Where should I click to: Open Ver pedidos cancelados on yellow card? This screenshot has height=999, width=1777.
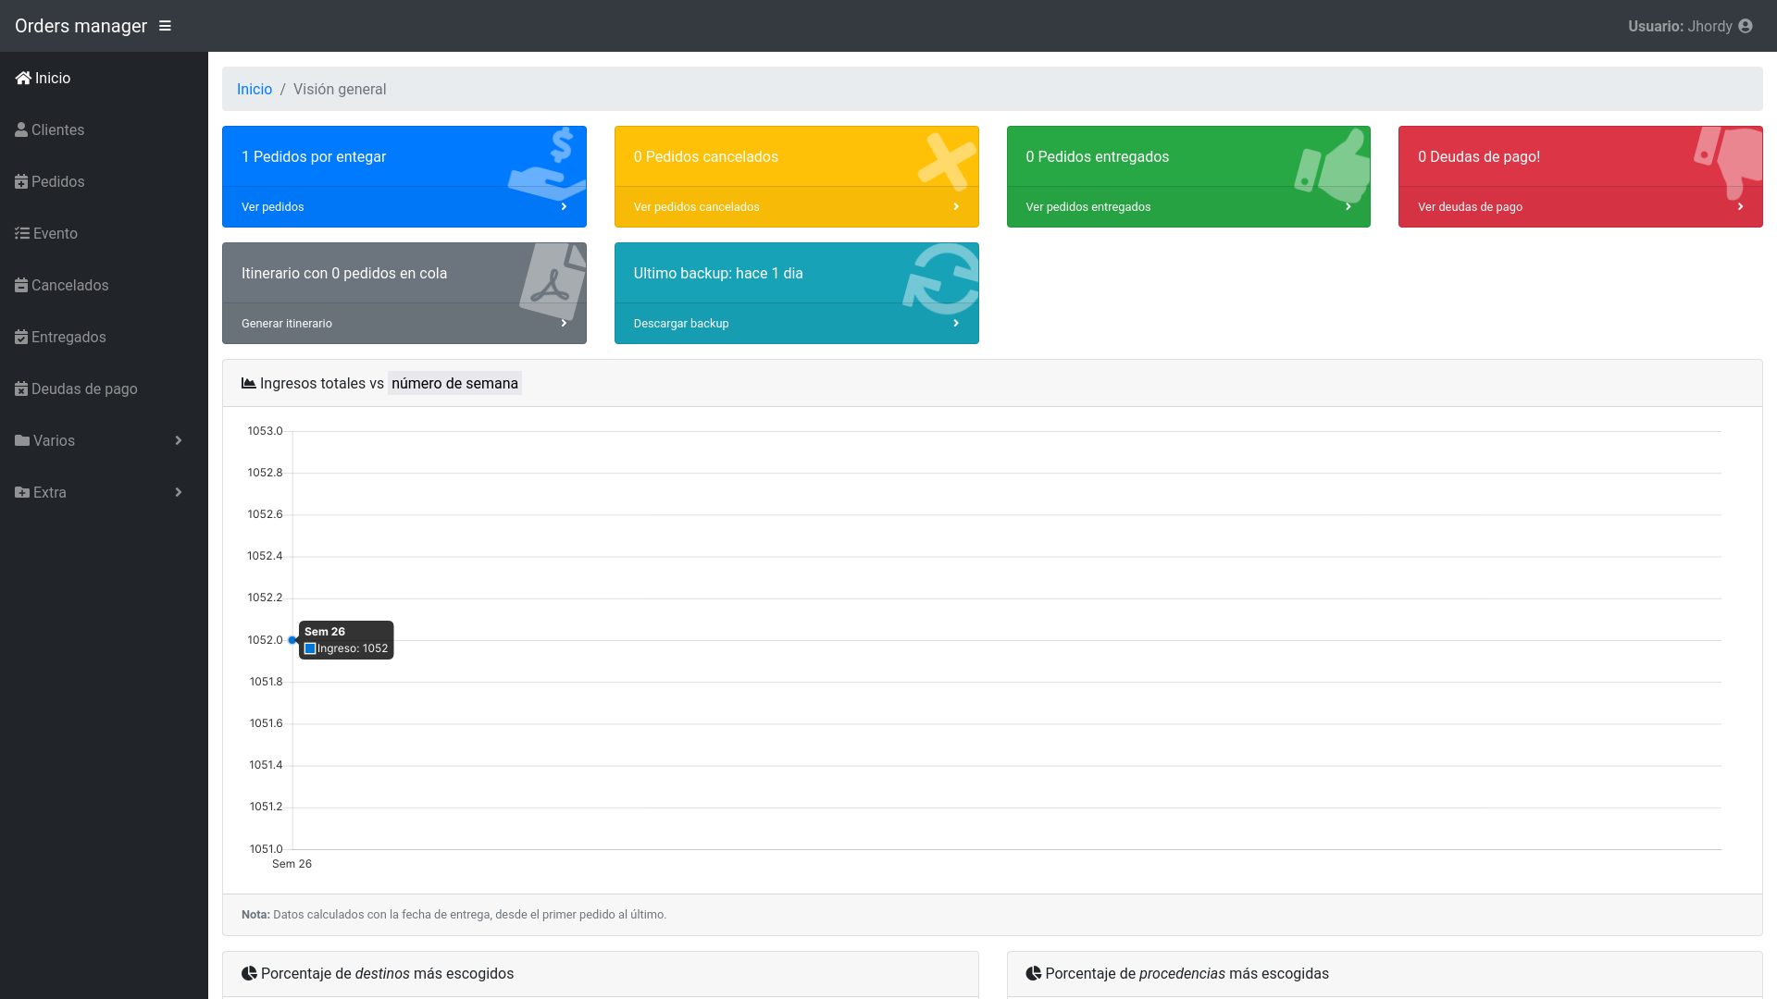696,207
